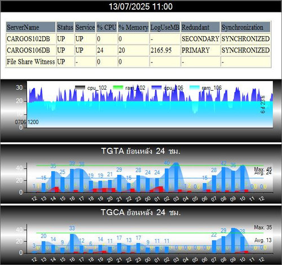Screen dimensions: 282x265
Task: Click the LogUseMB column header
Action: tap(165, 27)
